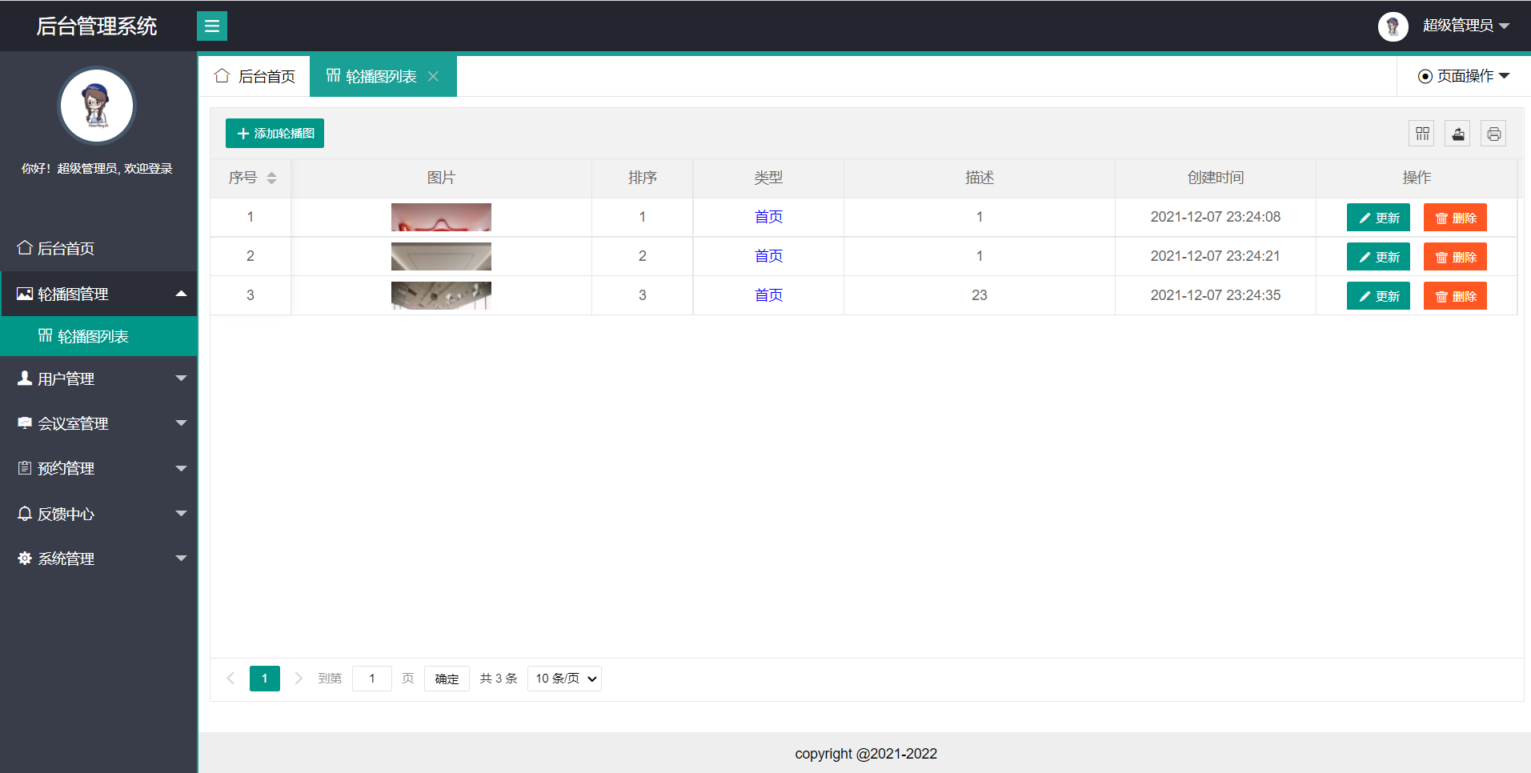Open the carousel thumbnail in row 3

[x=441, y=295]
